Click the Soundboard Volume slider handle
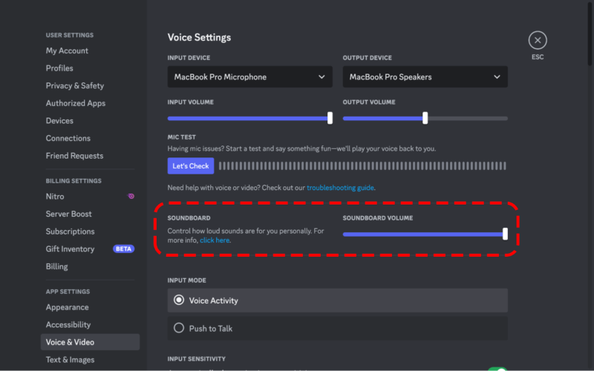Viewport: 594px width, 371px height. point(505,234)
